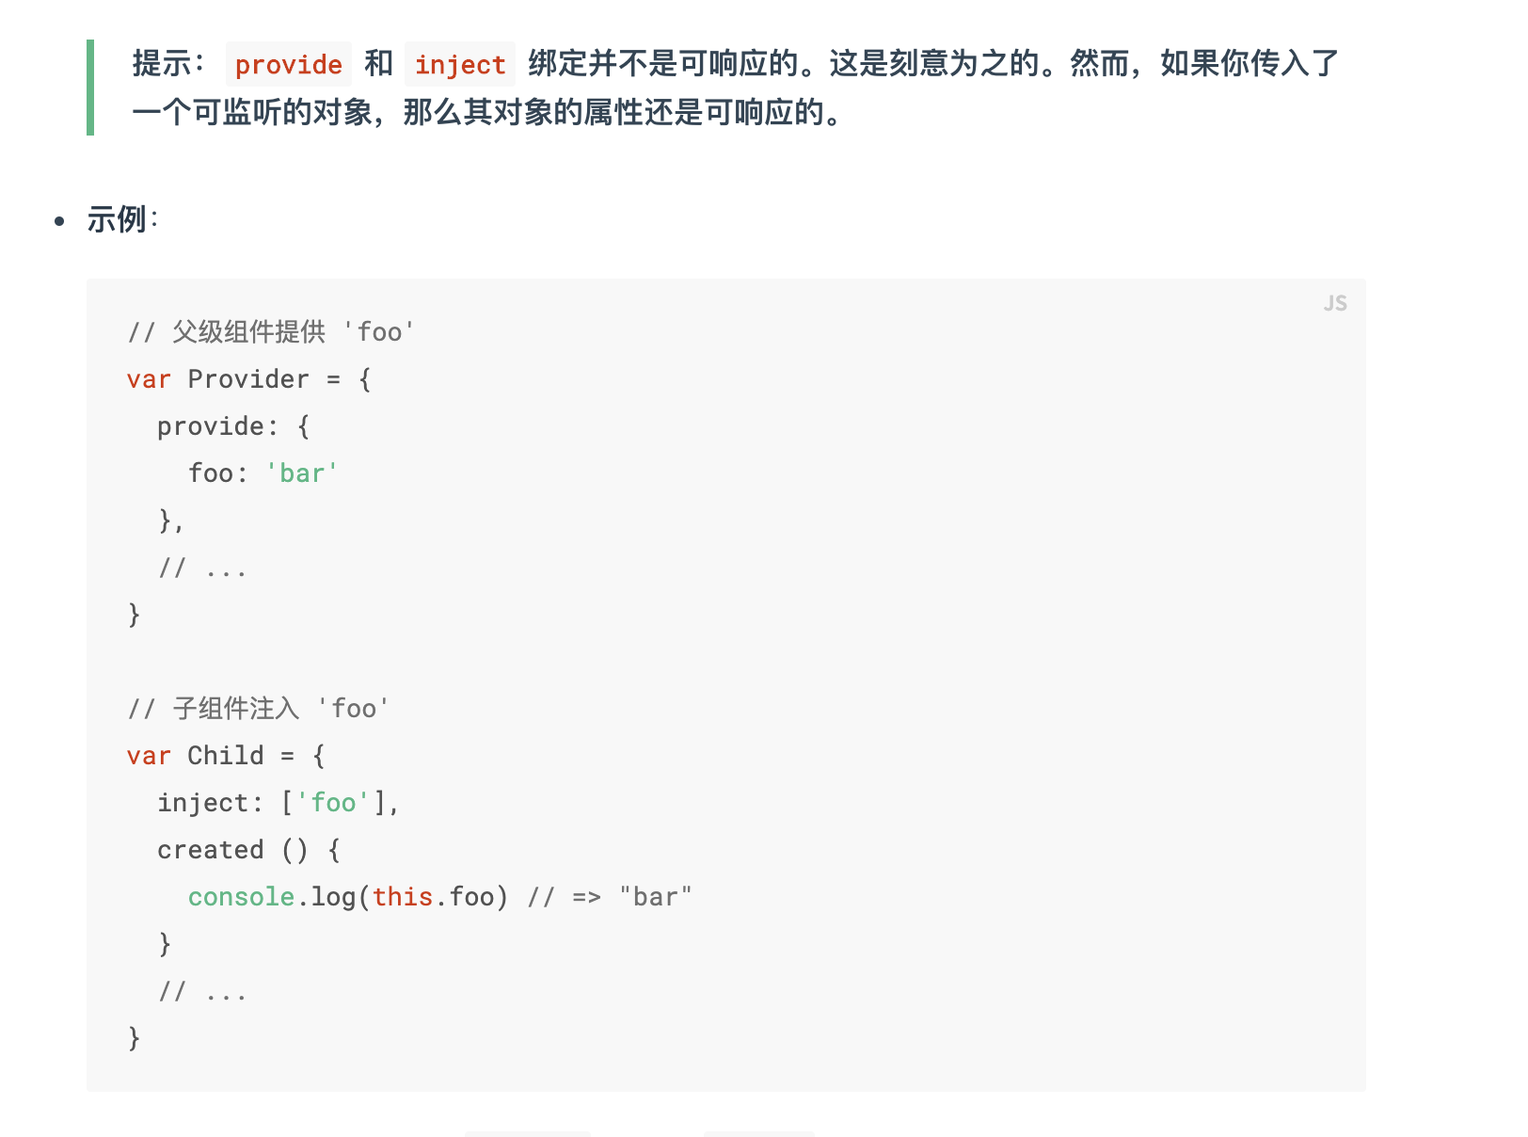The height and width of the screenshot is (1137, 1528).
Task: Click the green 'console' keyword
Action: click(x=241, y=897)
